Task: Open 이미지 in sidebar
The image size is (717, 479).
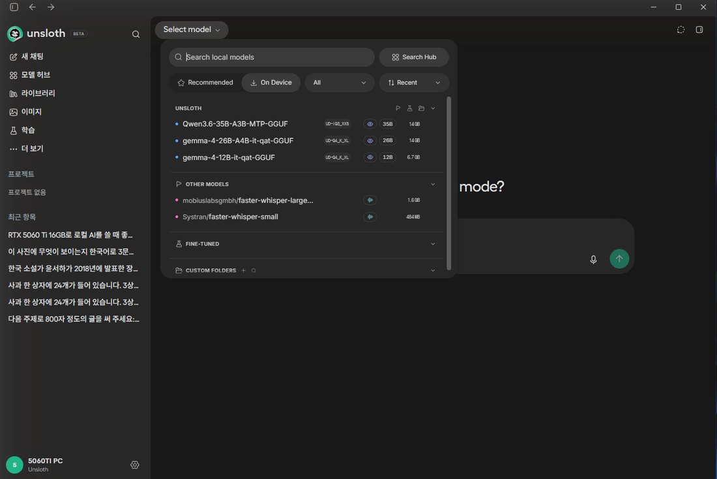Action: click(x=25, y=112)
